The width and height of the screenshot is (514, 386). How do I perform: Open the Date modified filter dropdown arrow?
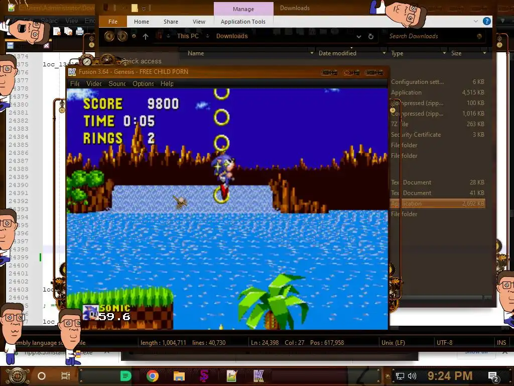pyautogui.click(x=384, y=53)
